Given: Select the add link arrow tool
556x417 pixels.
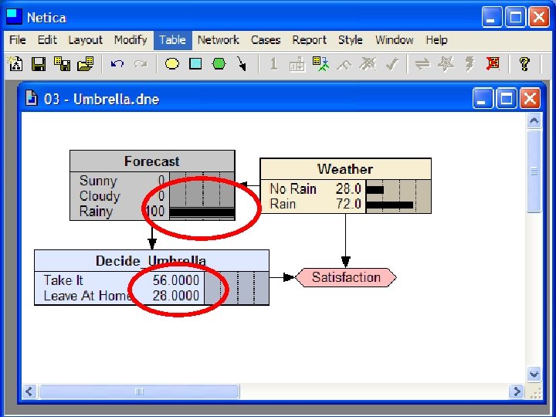Looking at the screenshot, I should pyautogui.click(x=242, y=64).
